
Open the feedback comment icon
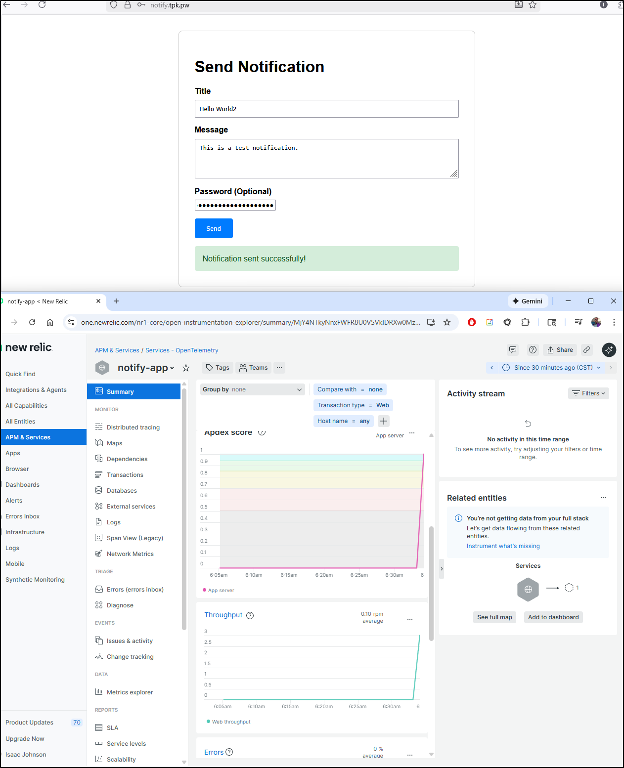click(513, 350)
